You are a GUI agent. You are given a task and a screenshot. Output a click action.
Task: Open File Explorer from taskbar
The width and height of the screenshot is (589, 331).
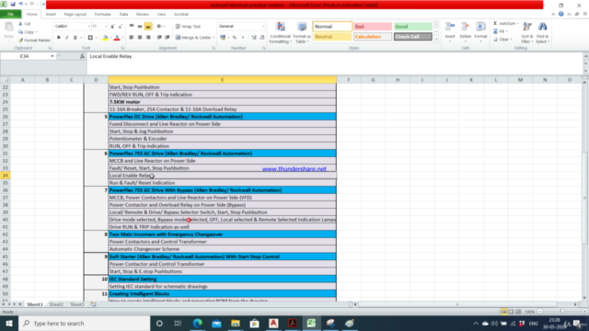click(x=236, y=323)
